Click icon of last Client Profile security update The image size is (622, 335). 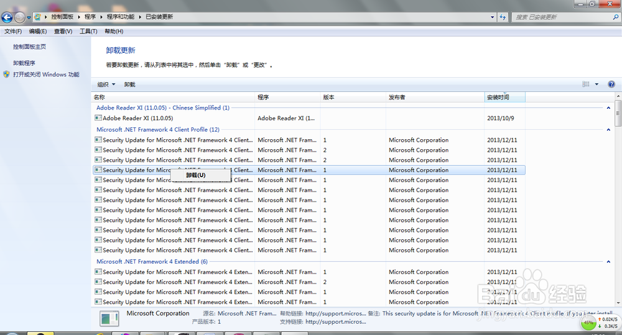tap(98, 250)
